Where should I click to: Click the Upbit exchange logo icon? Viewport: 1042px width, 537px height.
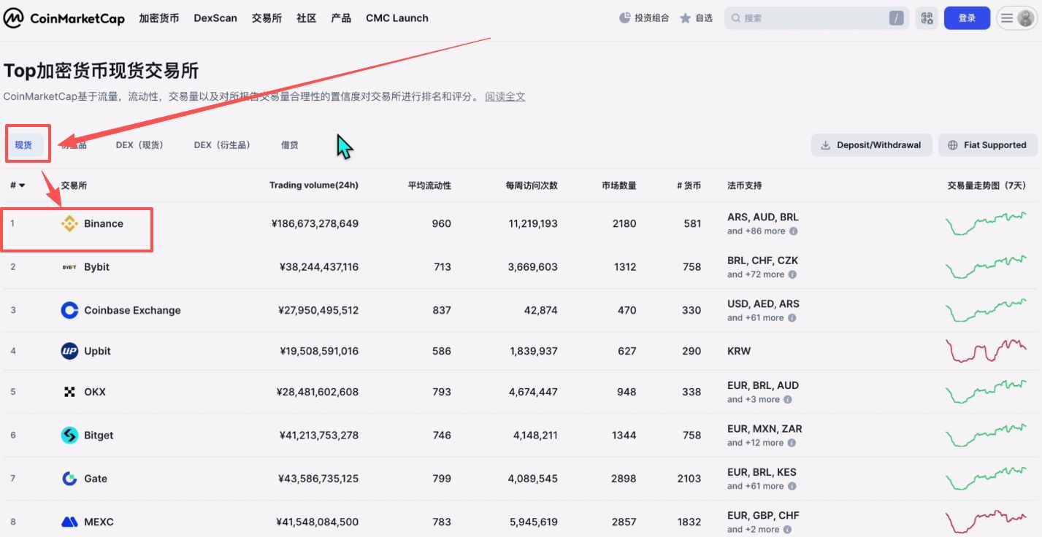click(x=69, y=351)
